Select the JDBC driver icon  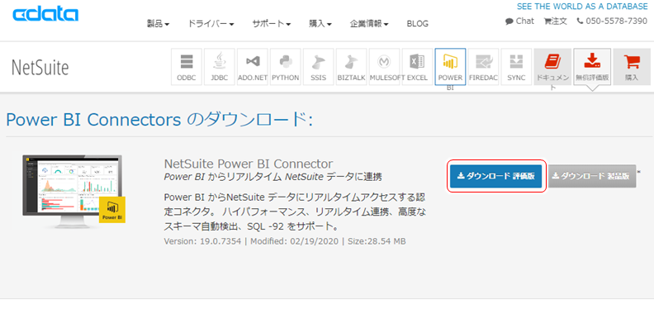220,67
